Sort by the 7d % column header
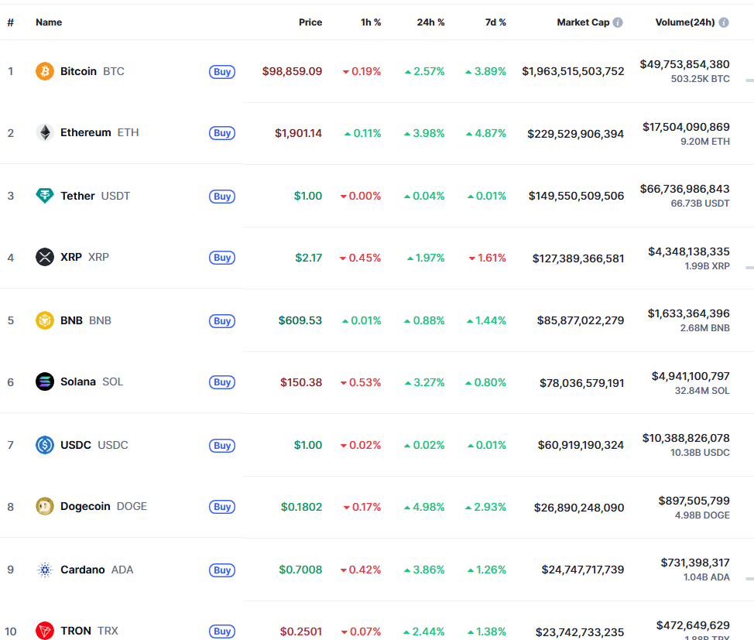 coord(495,22)
